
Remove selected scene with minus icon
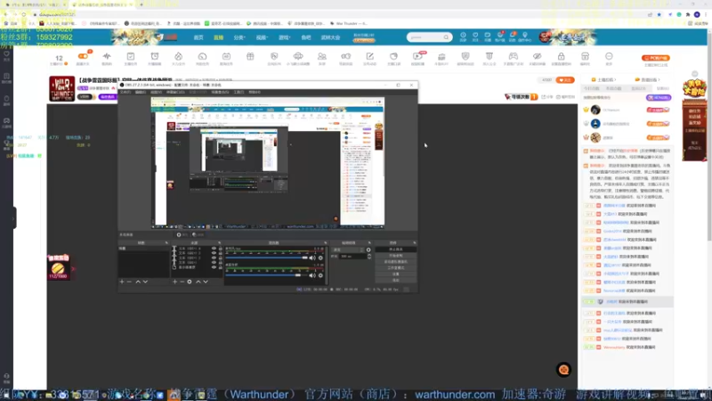point(129,282)
